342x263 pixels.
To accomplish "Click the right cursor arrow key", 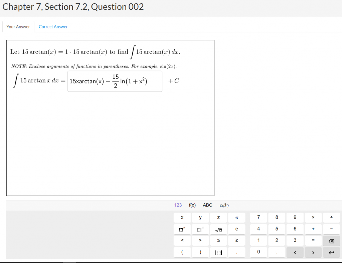I will [x=313, y=252].
